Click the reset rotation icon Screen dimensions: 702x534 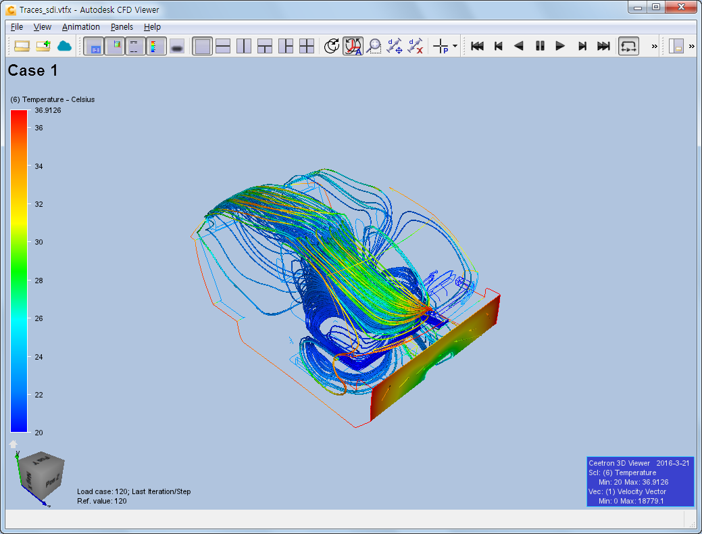[332, 46]
